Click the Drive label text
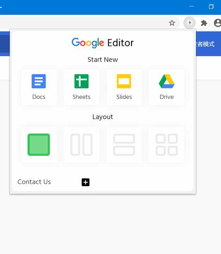Screen dimensions: 221x254 click(167, 97)
